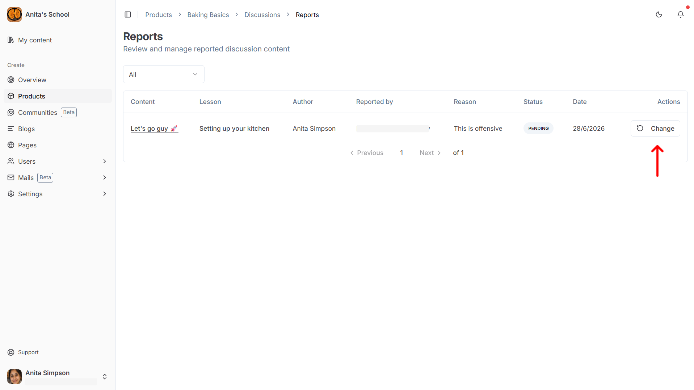This screenshot has height=390, width=694.
Task: Go to Next page
Action: pos(430,153)
